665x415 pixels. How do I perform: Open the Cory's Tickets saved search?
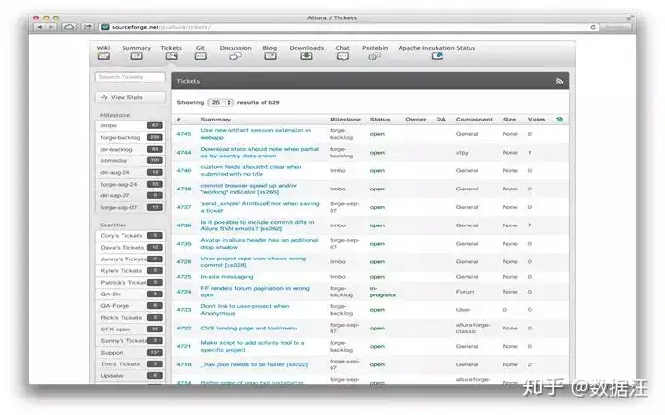(x=130, y=236)
